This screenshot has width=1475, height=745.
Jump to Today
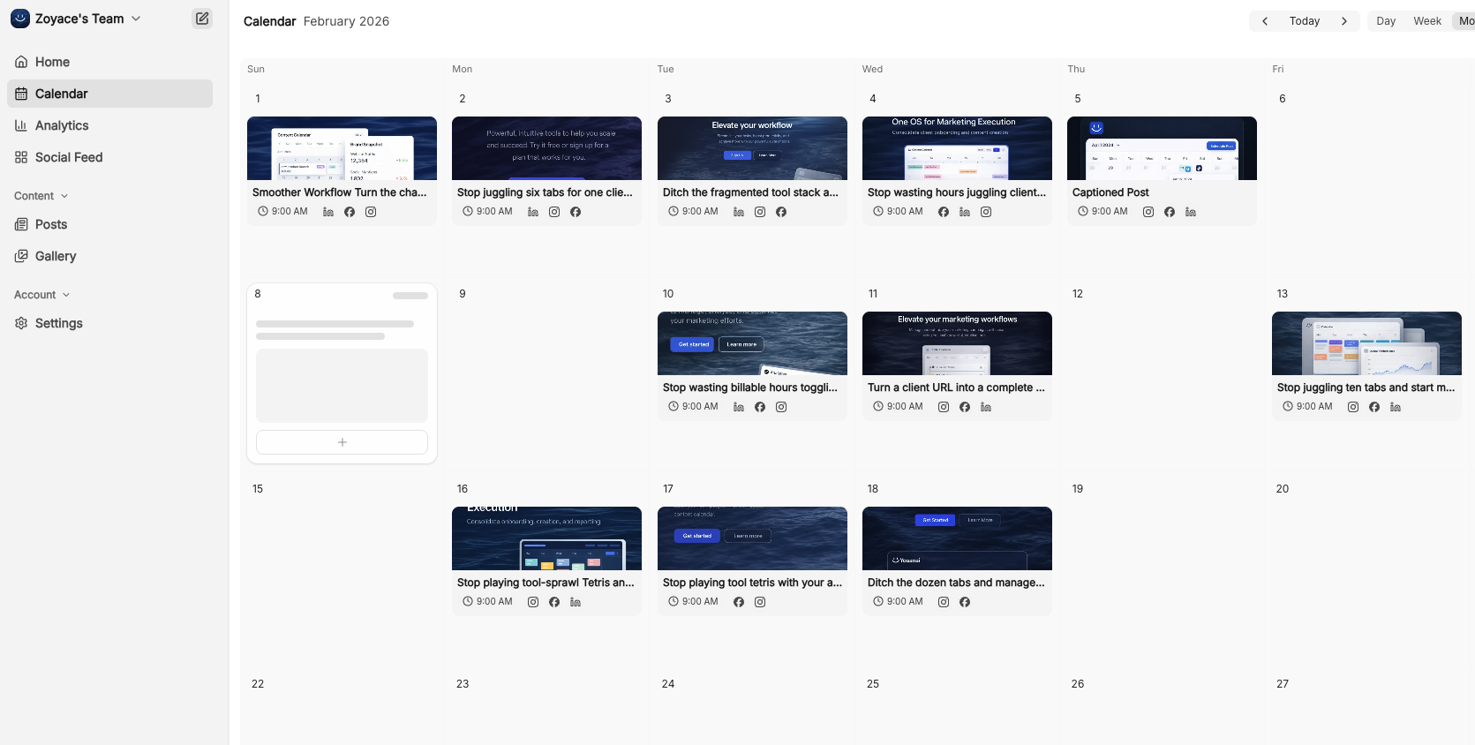[1305, 21]
